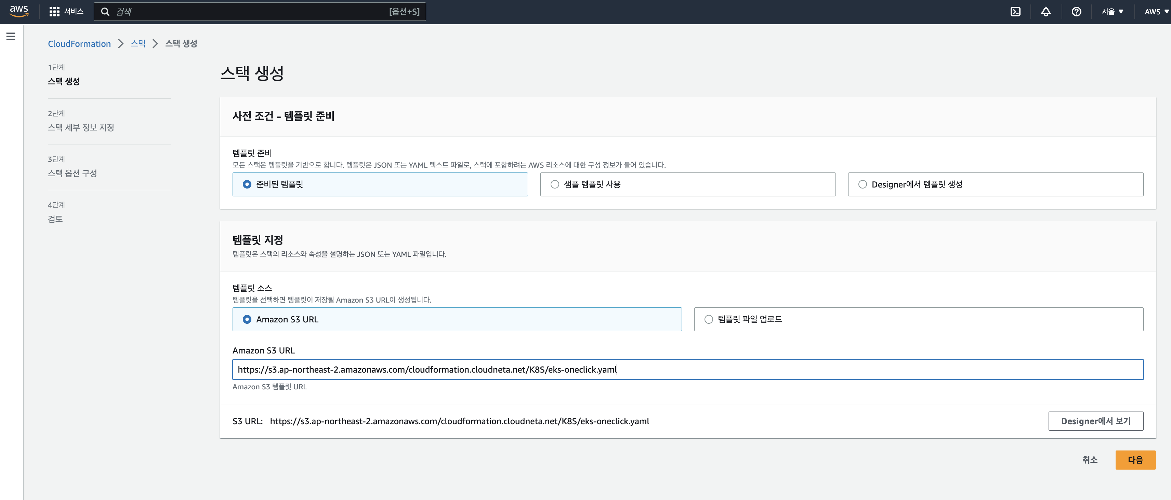Choose 템플릿 파일 업로드 radio option
Screen dimensions: 1171x500
pos(708,319)
